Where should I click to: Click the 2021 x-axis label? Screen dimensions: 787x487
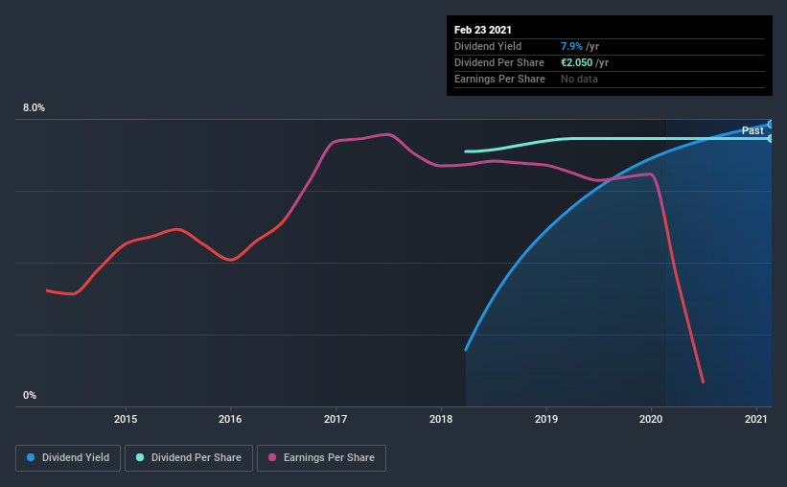(x=756, y=419)
